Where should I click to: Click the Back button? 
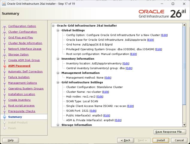click(125, 140)
